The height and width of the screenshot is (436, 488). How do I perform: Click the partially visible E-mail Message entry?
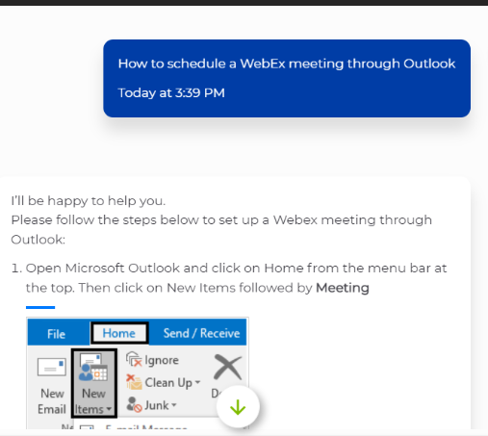145,427
